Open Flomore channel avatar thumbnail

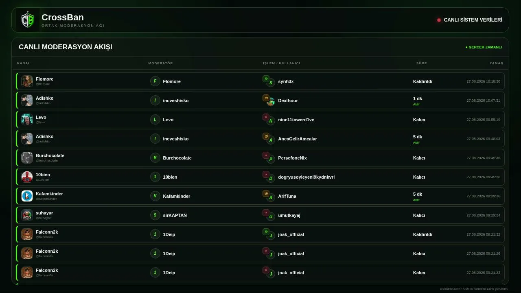click(x=27, y=81)
